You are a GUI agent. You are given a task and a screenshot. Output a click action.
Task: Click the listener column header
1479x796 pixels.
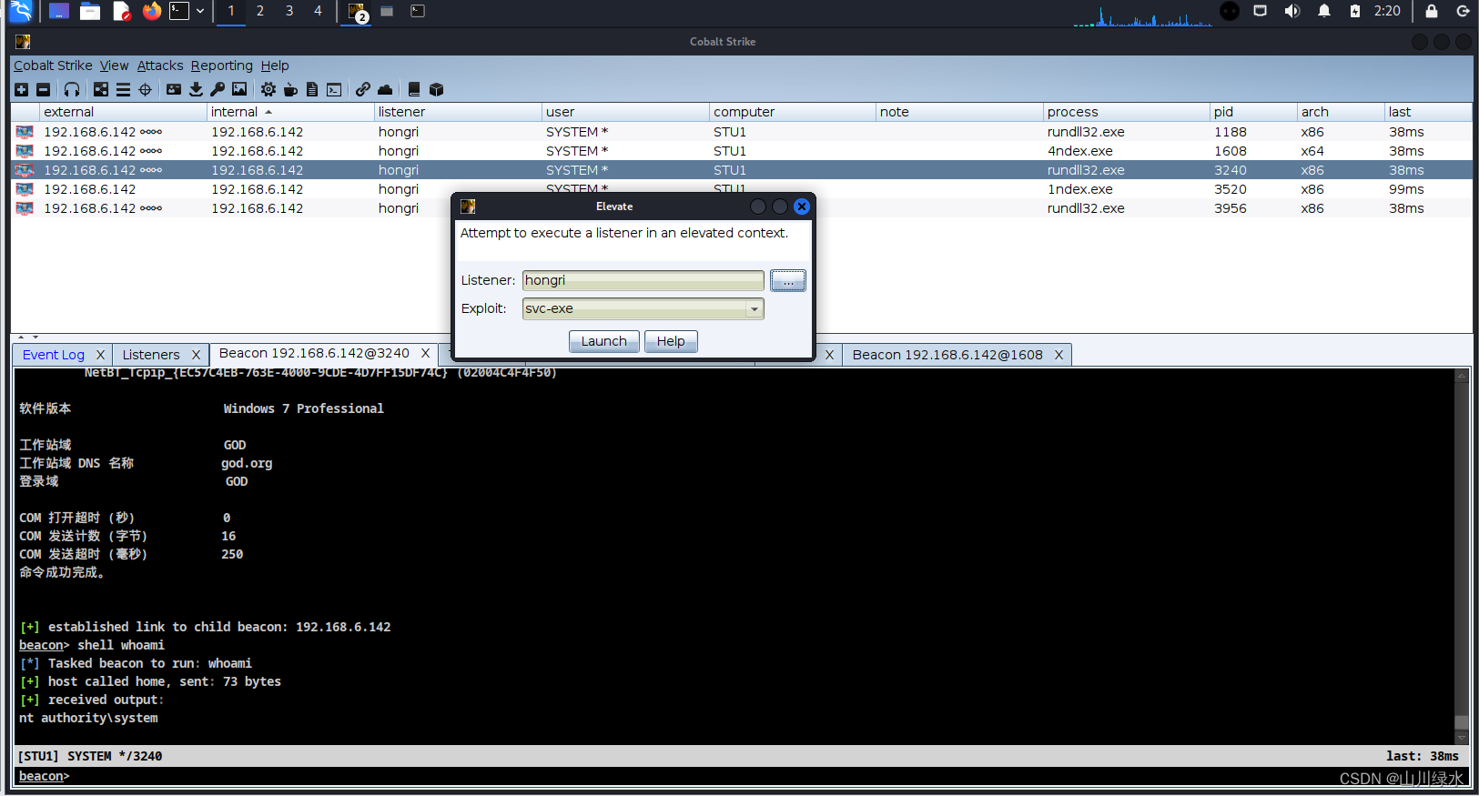click(x=458, y=112)
